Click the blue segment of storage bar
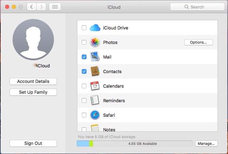Image resolution: width=228 pixels, height=154 pixels. (x=83, y=144)
